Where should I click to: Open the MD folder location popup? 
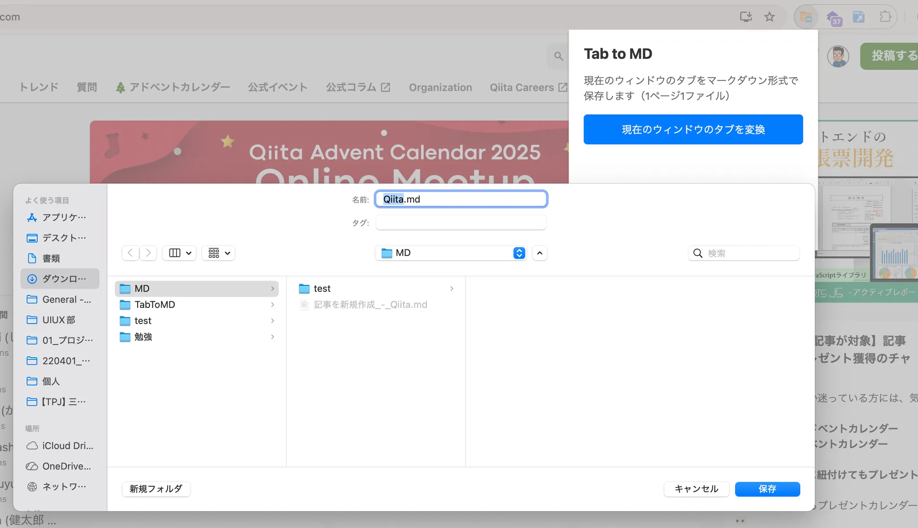pos(451,253)
